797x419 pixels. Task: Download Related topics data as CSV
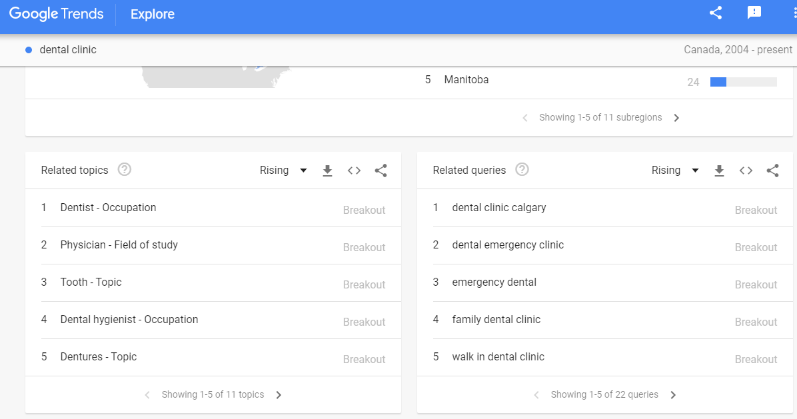click(327, 171)
